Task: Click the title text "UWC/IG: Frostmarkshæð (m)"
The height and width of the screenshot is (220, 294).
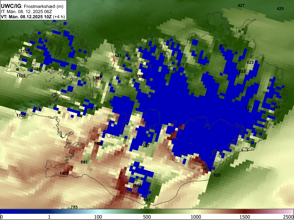Action: pyautogui.click(x=32, y=6)
